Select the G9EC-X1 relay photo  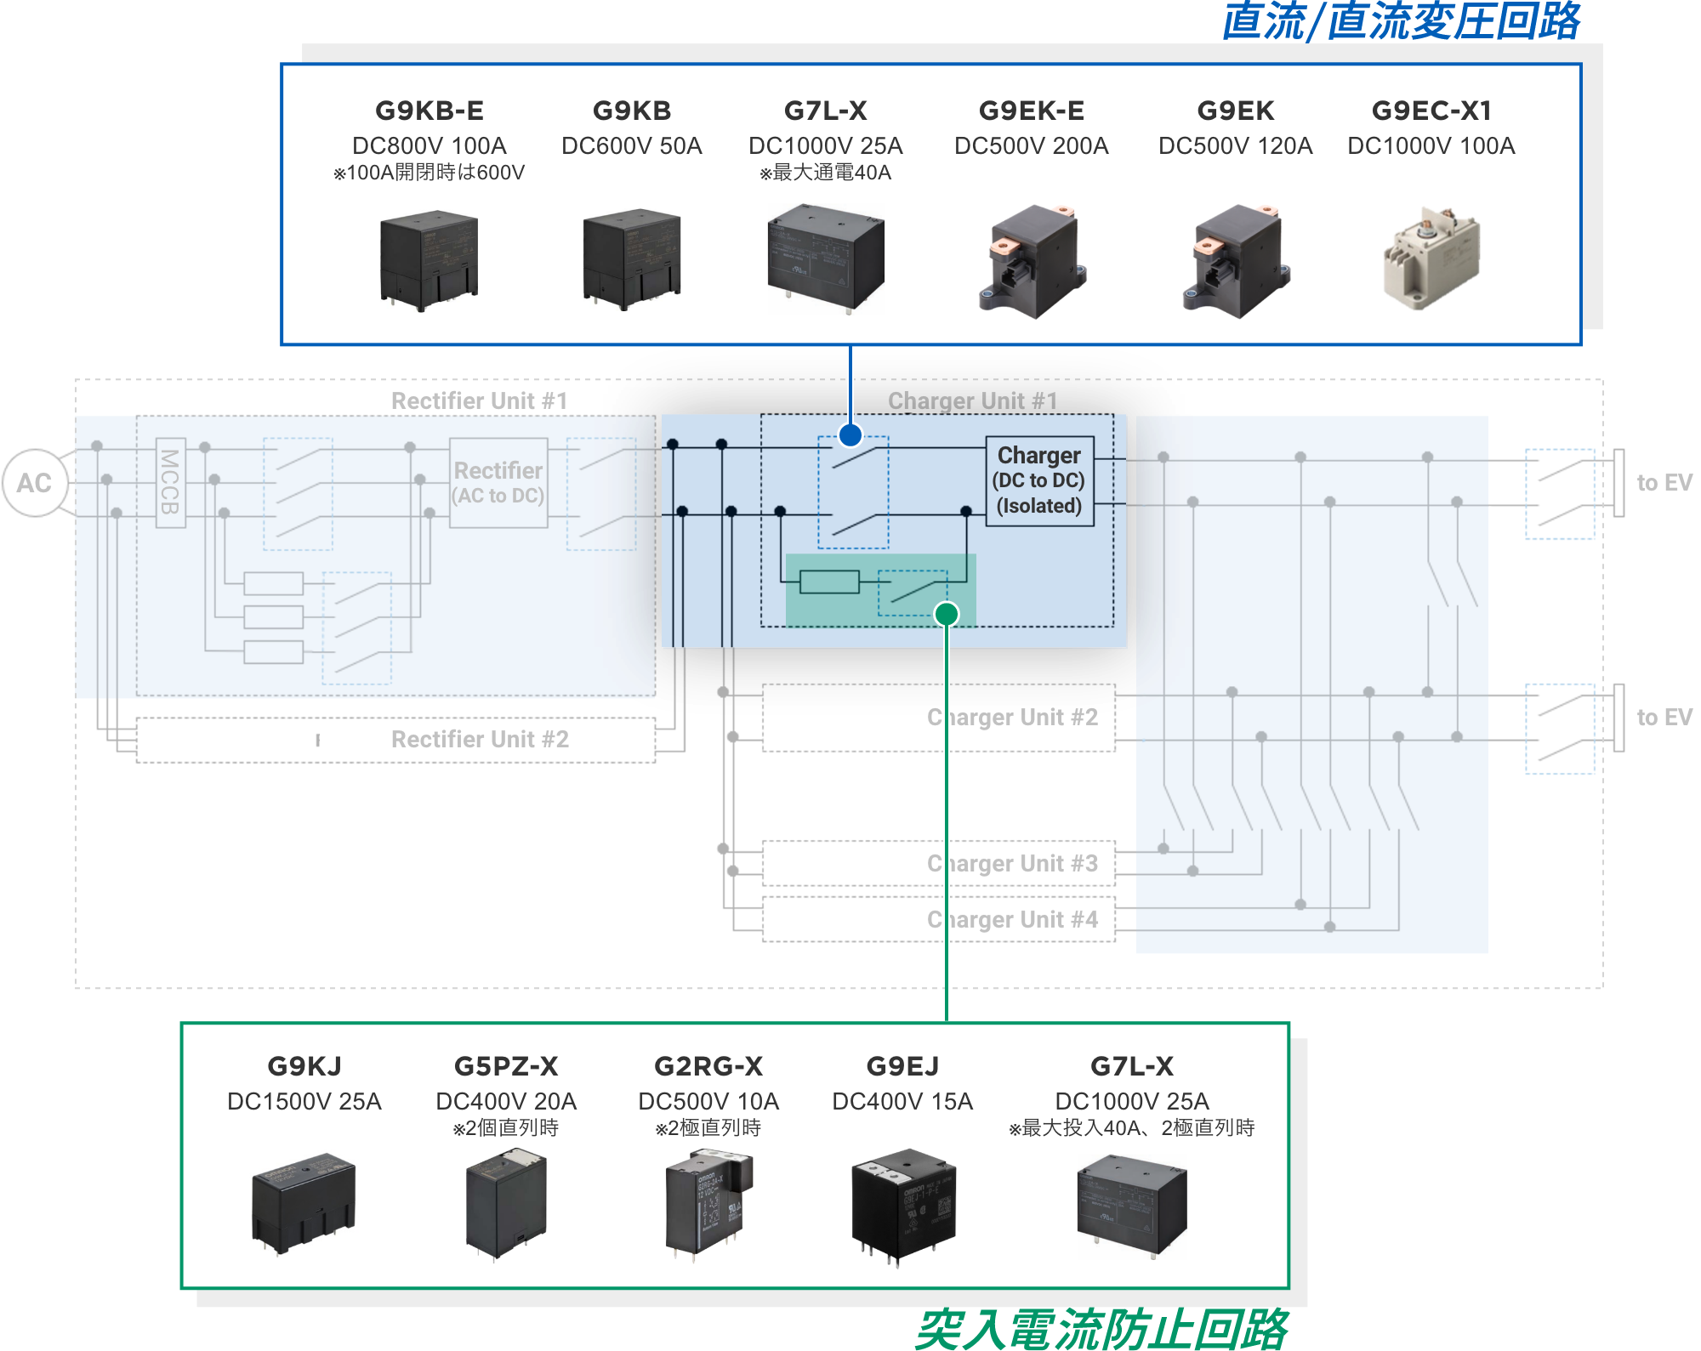[1431, 258]
